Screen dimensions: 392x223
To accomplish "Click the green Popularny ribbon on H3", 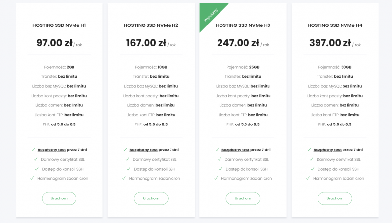I will click(x=209, y=16).
